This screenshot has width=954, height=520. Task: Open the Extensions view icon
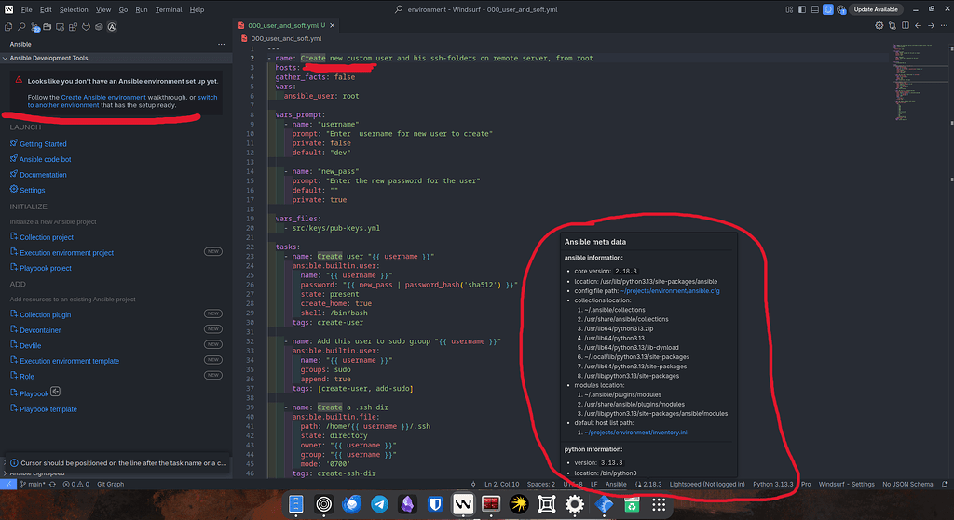(73, 27)
